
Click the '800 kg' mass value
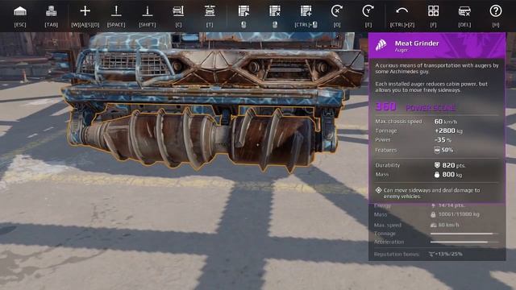(451, 175)
